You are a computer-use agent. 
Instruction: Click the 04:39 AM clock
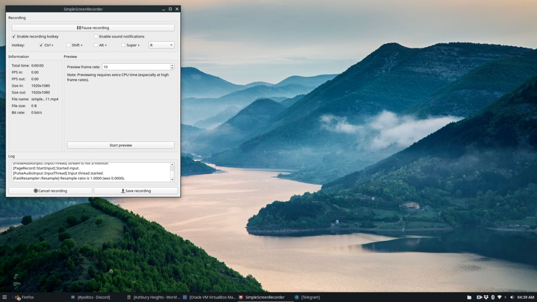tap(525, 297)
